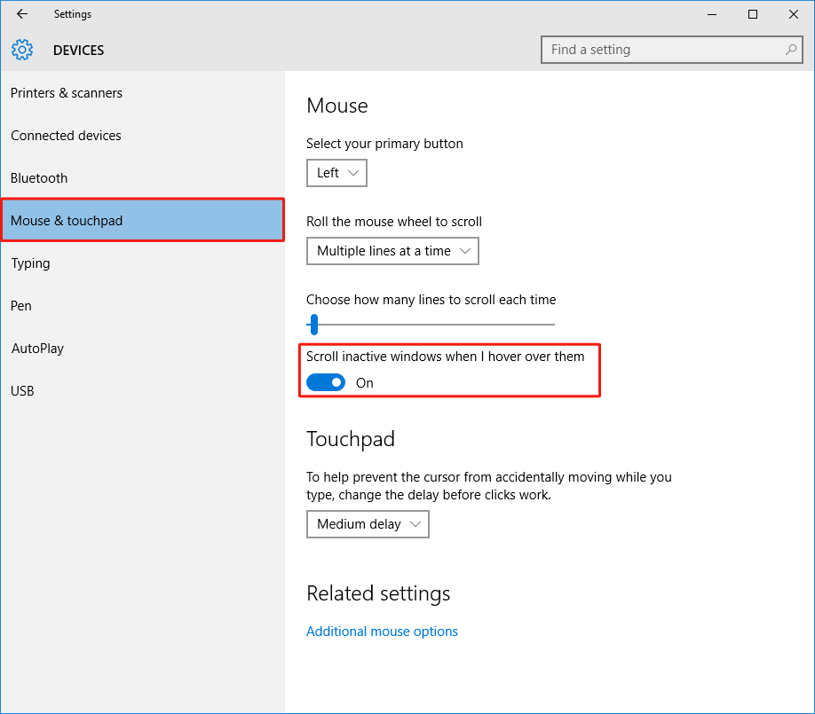Turn off scroll inactive windows toggle
This screenshot has width=815, height=714.
pos(326,382)
